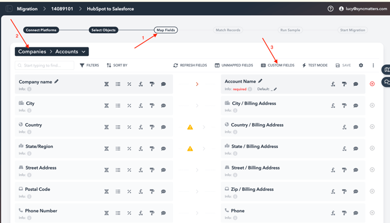The width and height of the screenshot is (390, 223).
Task: Click the paint roller icon for City / Billing Address
Action: (345, 106)
